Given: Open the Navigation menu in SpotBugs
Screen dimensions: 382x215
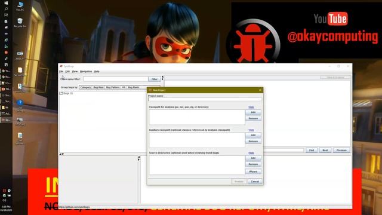Looking at the screenshot, I should [x=86, y=72].
